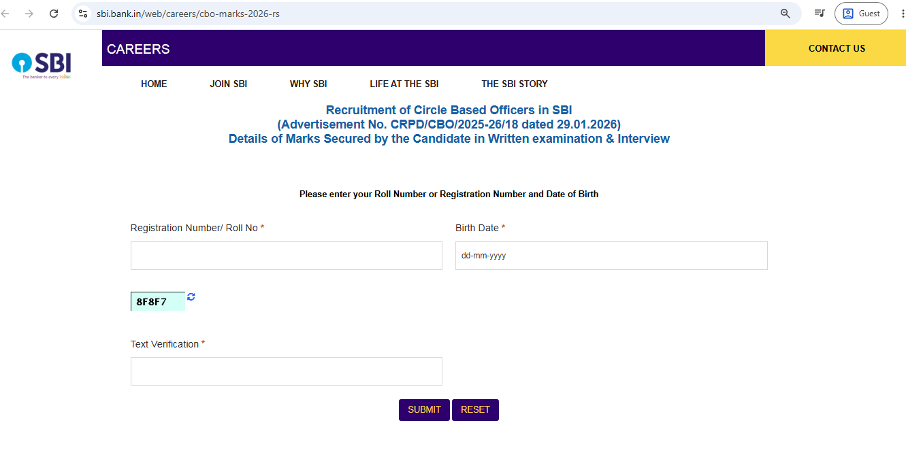Click the SUBMIT button
Viewport: 906px width, 459px height.
coord(424,410)
